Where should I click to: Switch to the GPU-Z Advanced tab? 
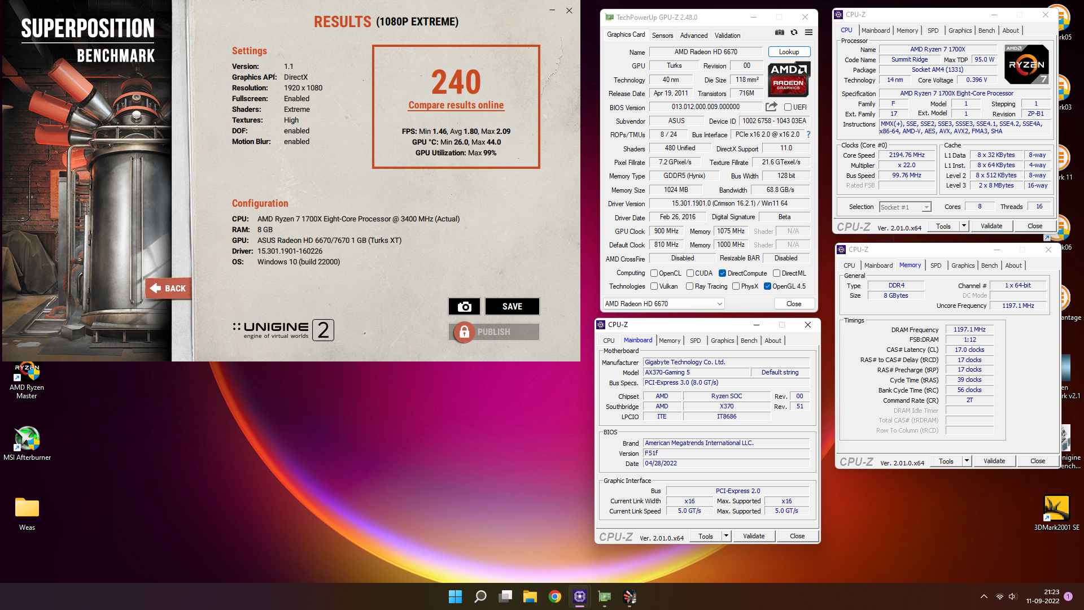pos(693,35)
